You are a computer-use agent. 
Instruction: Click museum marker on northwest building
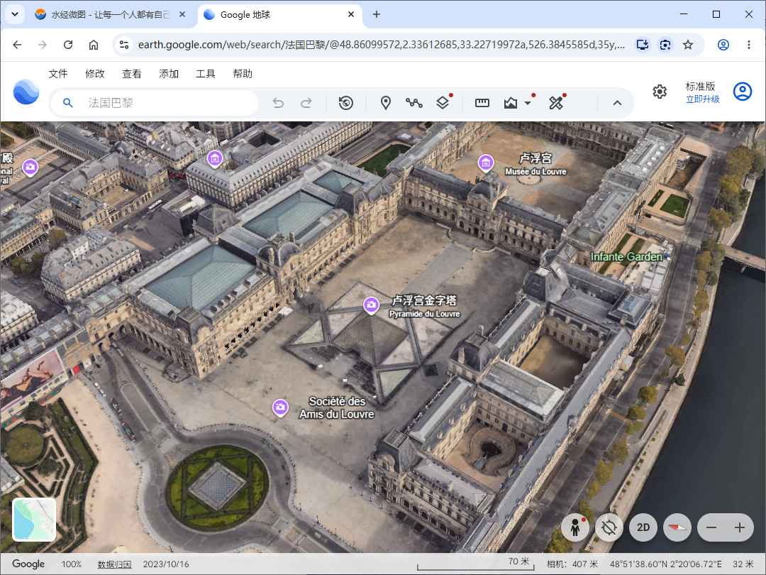[x=215, y=160]
